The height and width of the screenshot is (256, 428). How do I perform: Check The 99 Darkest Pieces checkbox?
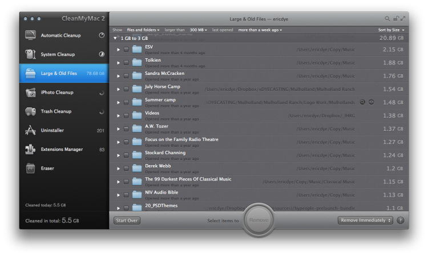click(126, 182)
